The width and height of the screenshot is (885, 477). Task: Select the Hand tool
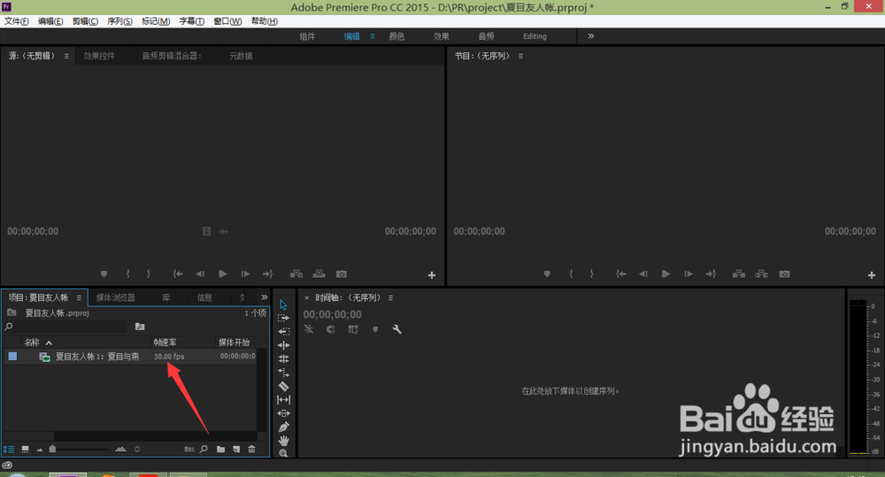point(283,441)
